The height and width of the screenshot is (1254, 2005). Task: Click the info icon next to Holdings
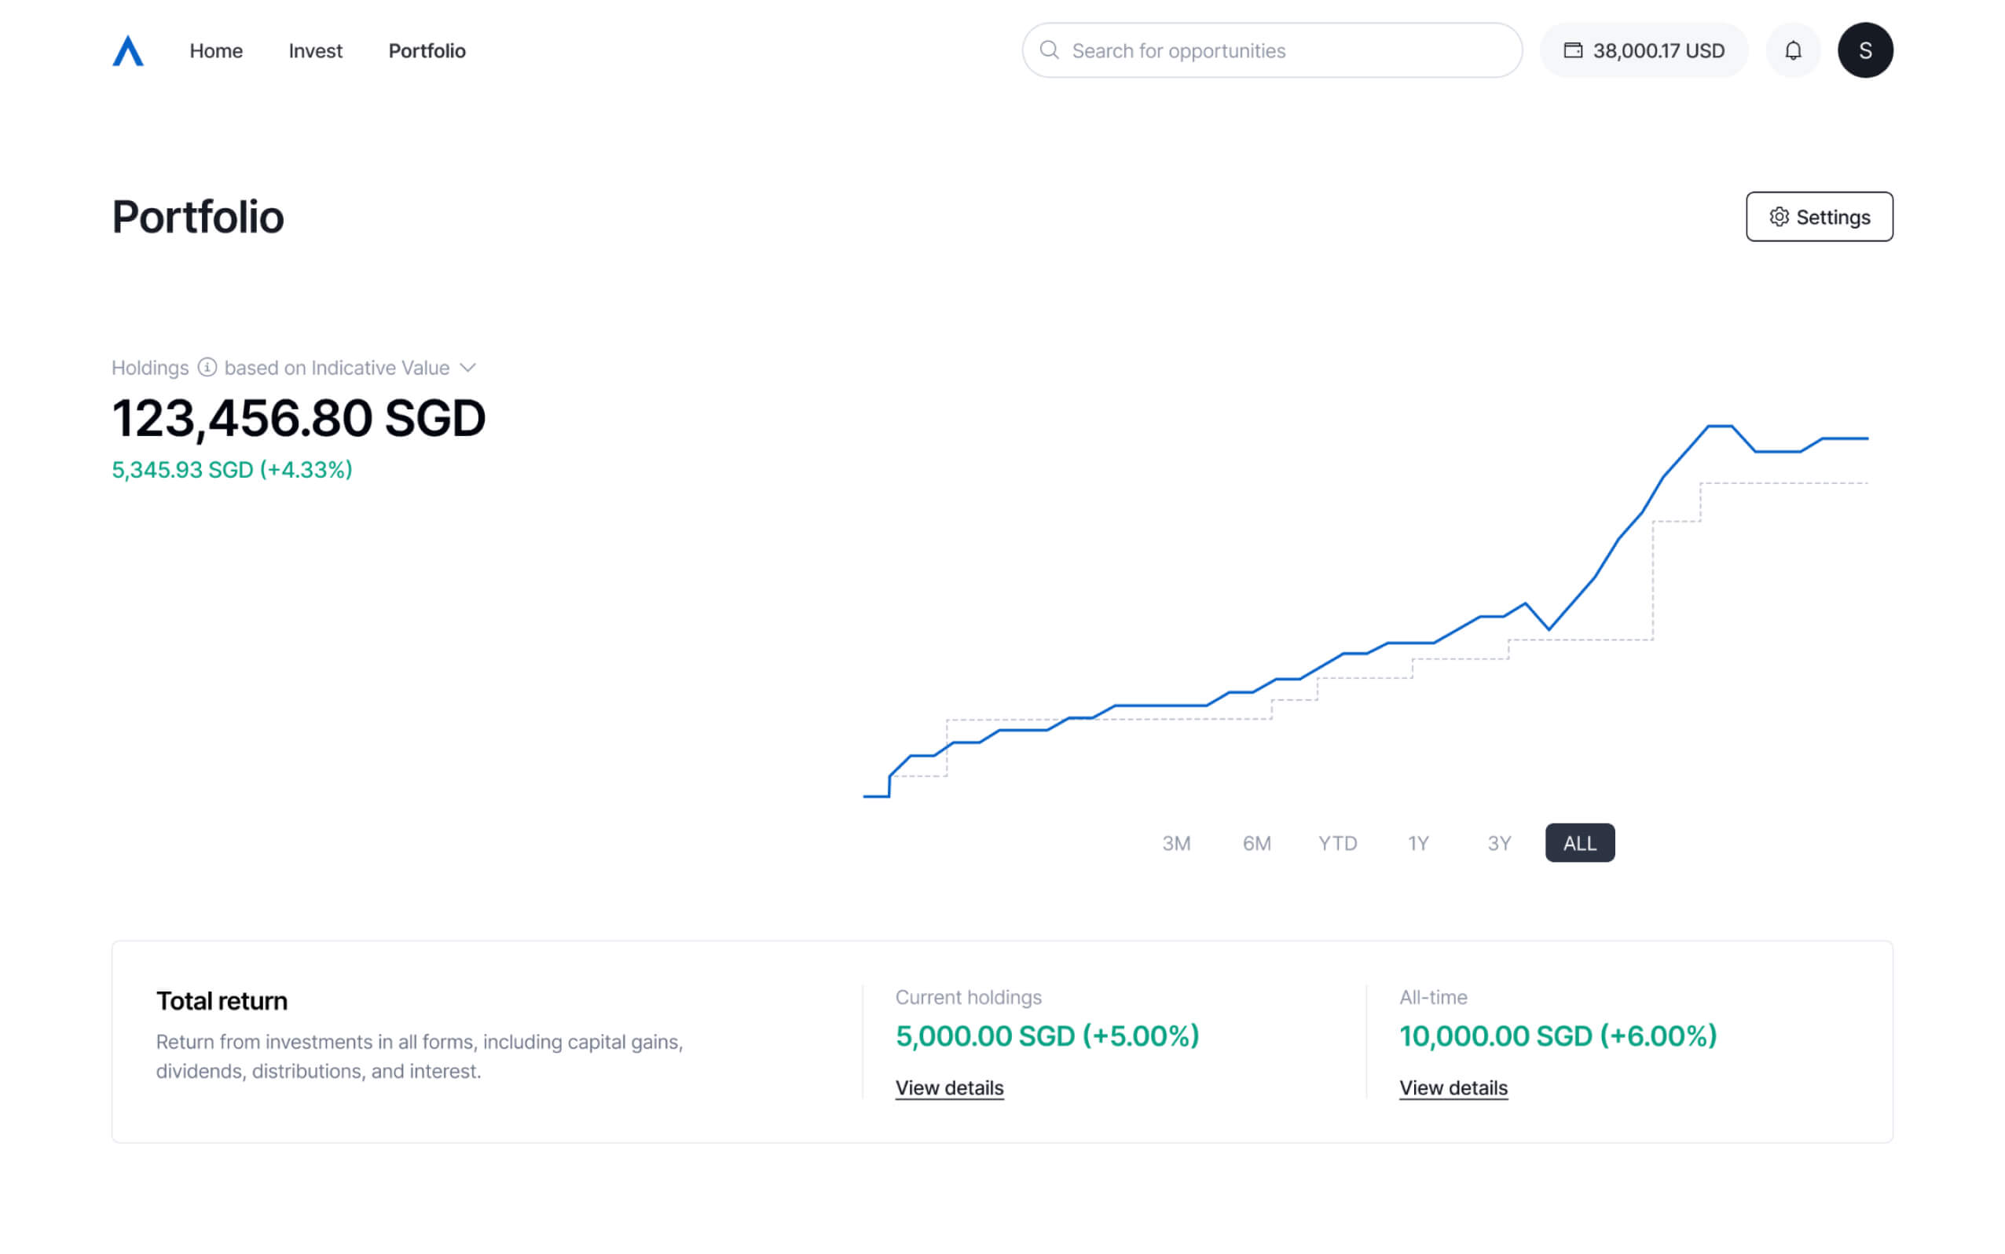point(208,368)
